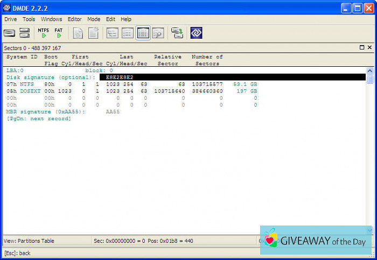Click the view with magnifier icon
377x260 pixels.
click(x=158, y=33)
